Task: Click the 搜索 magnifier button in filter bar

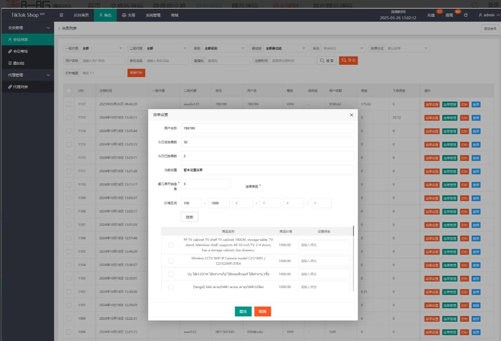Action: pyautogui.click(x=327, y=60)
